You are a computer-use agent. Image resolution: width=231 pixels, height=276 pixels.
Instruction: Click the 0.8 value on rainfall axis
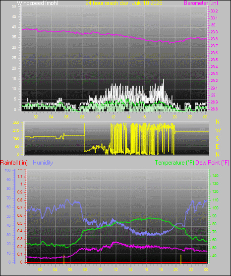pos(20,200)
